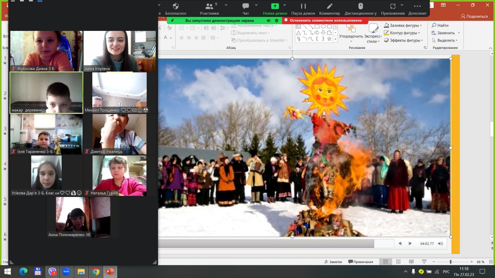Select the oval shape in shapes gallery

point(323,27)
